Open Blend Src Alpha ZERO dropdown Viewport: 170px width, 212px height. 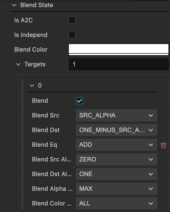(116, 159)
